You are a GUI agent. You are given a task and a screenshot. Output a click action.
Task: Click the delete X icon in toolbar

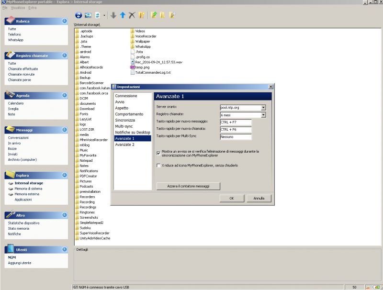(132, 15)
